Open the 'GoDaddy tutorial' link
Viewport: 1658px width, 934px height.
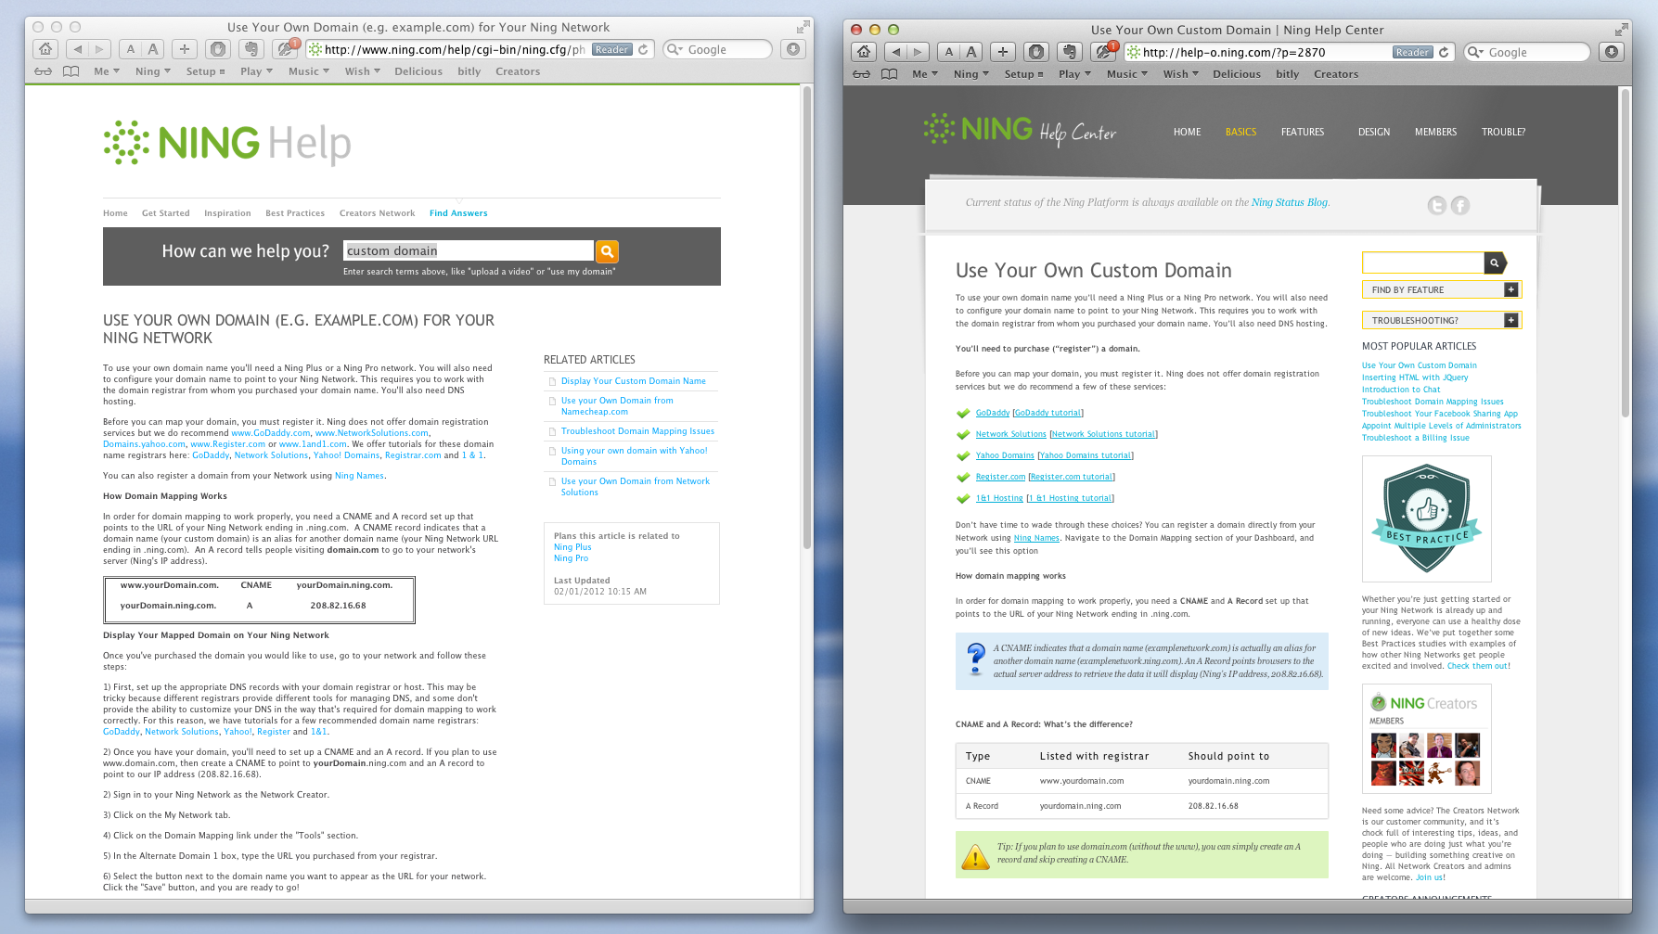pyautogui.click(x=1047, y=413)
